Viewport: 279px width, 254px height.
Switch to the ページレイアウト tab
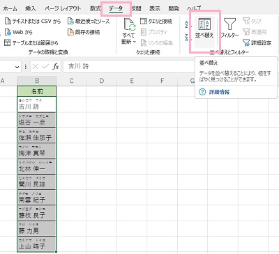coord(63,9)
